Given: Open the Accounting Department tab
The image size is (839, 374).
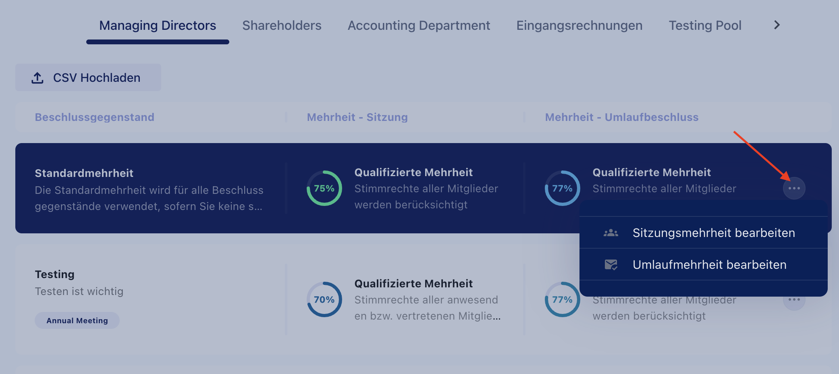Looking at the screenshot, I should click(419, 25).
